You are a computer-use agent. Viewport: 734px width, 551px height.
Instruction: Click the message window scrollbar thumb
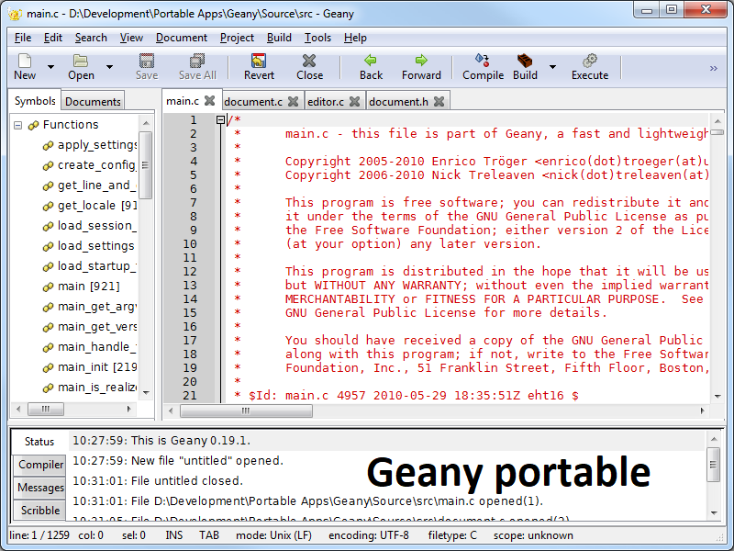click(x=713, y=465)
